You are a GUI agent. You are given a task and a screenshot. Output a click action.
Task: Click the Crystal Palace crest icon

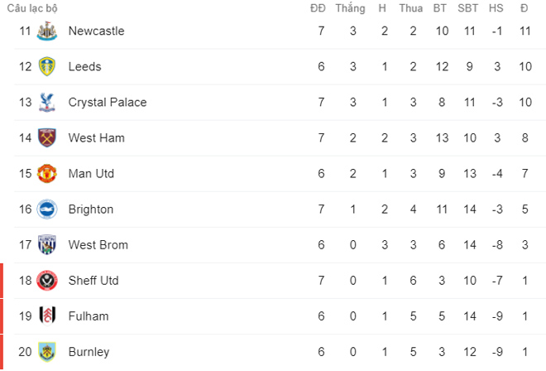pos(47,103)
